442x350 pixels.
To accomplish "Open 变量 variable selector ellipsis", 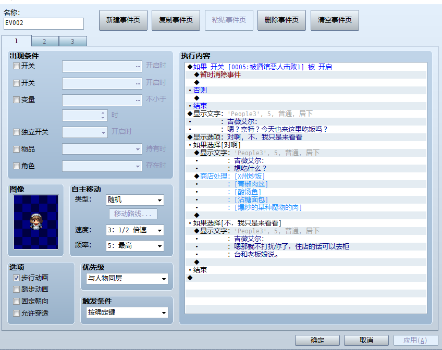I will point(138,100).
